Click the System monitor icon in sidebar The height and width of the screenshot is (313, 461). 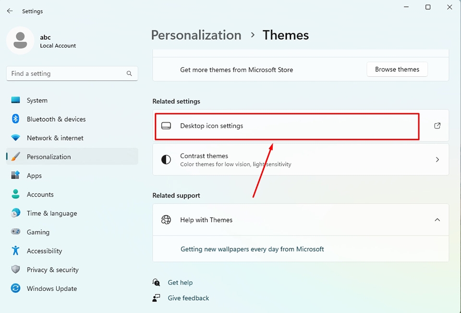[x=15, y=100]
